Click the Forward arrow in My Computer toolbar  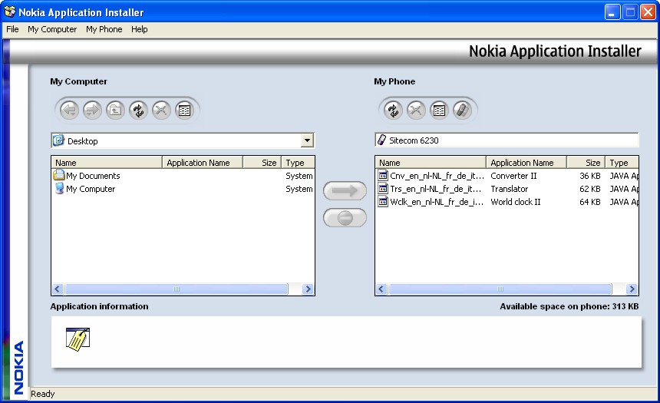92,111
